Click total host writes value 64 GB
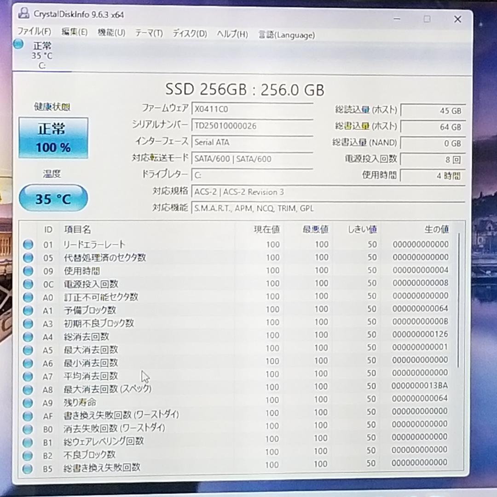Screen dimensions: 497x497 click(433, 127)
